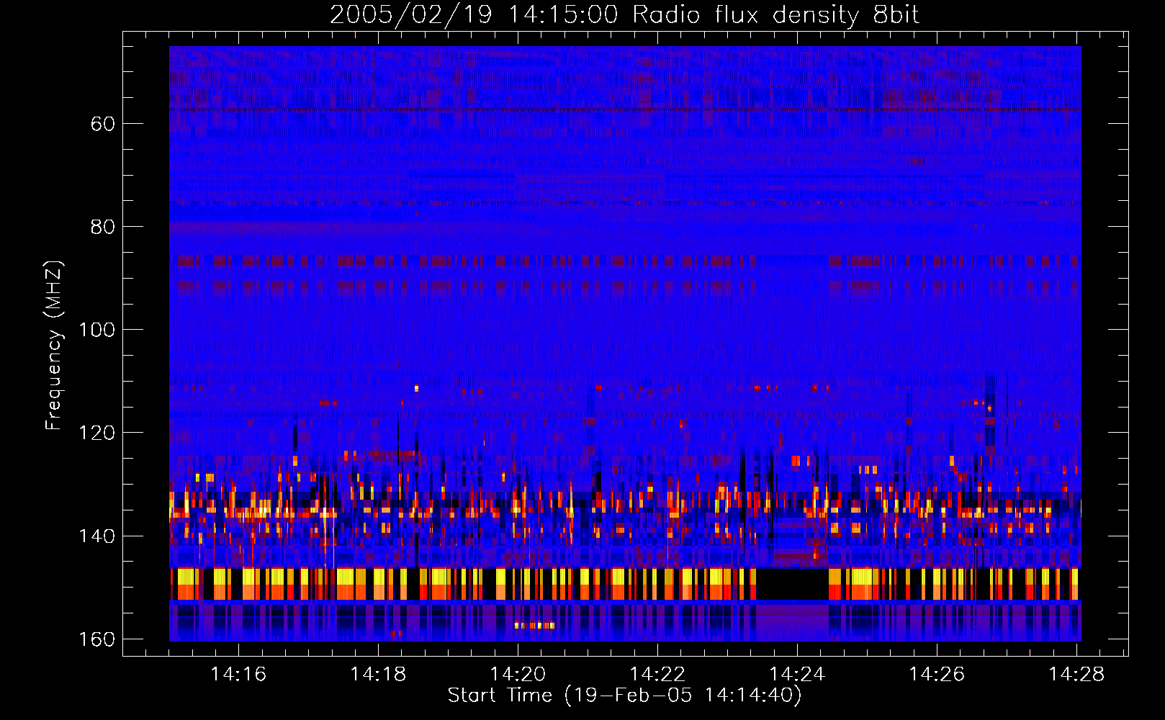Click the 14:22 time tick label
1165x720 pixels.
[657, 674]
